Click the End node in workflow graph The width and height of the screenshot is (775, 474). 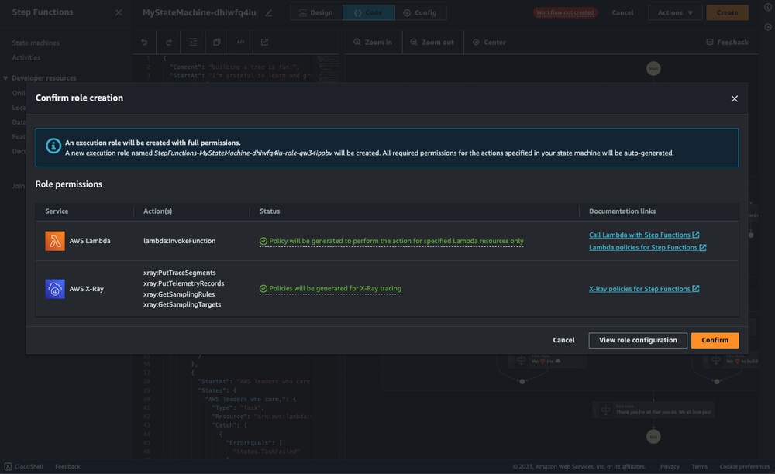[x=653, y=437]
